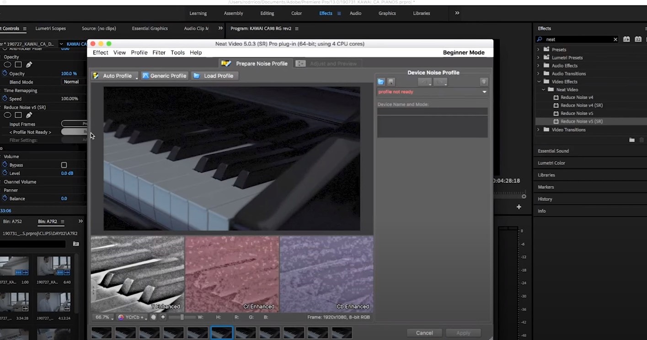The height and width of the screenshot is (340, 647).
Task: Open the Filter menu in Neat Video
Action: click(159, 53)
